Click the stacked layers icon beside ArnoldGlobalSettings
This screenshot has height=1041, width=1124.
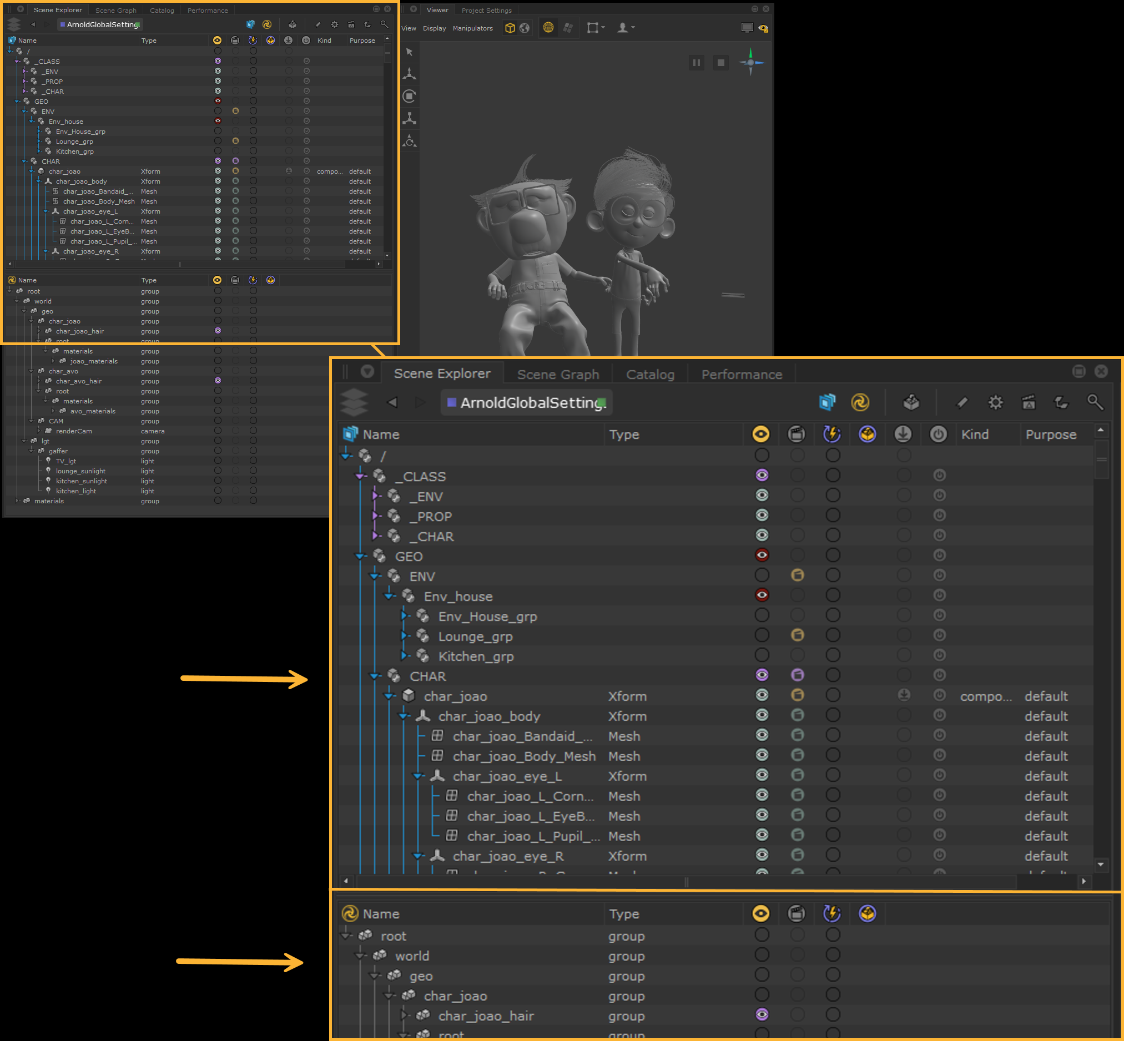click(x=14, y=24)
